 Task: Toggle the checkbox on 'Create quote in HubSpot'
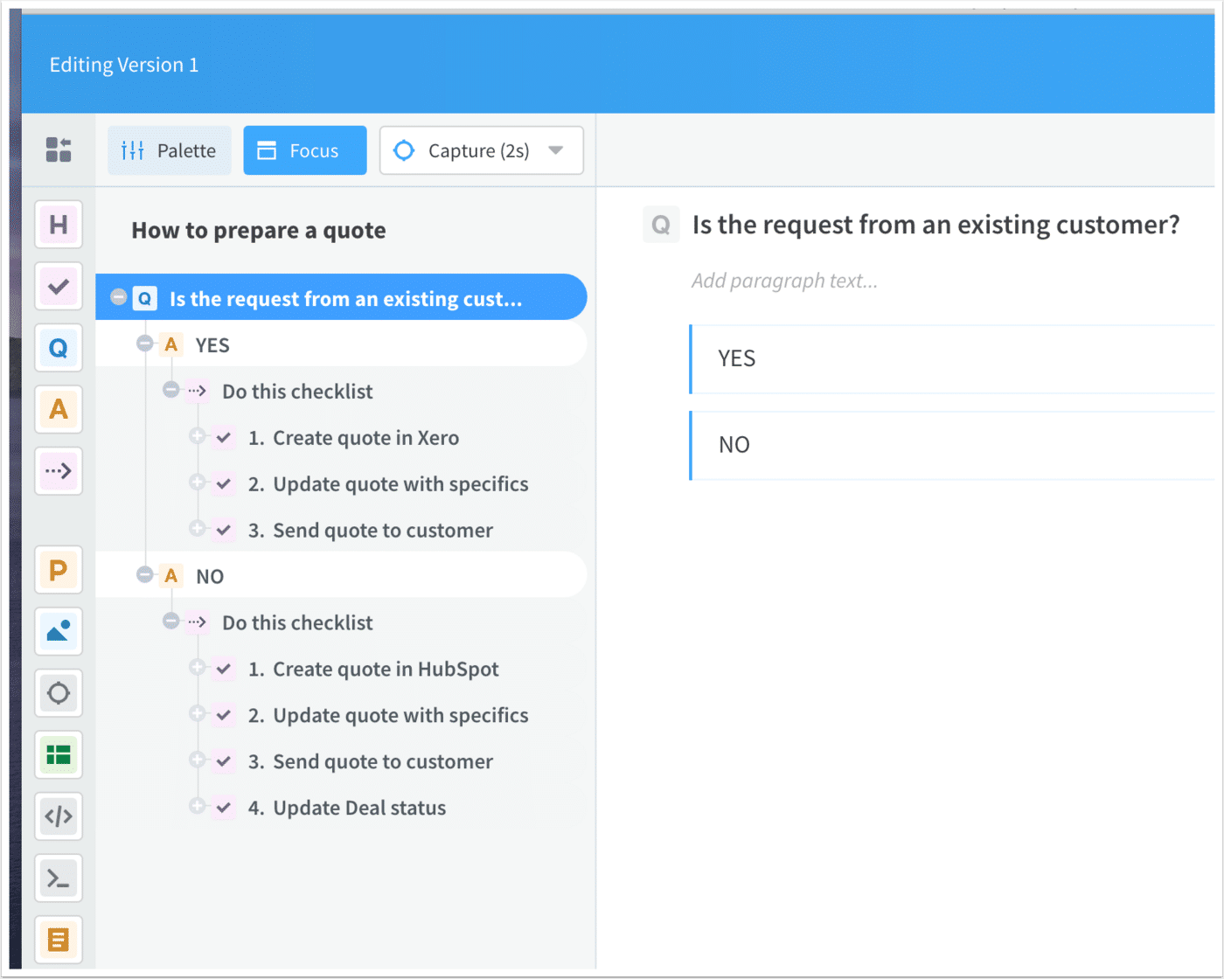(223, 669)
